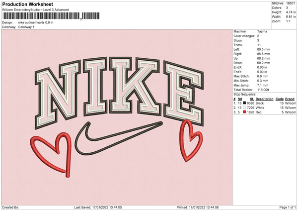Click the red color swatch in stop sequence

click(x=244, y=112)
